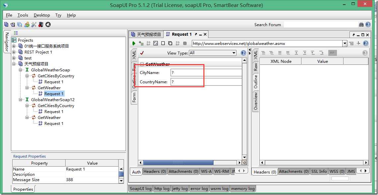378x195 pixels.
Task: Clone the request using the overlapping squares icon
Action: point(170,43)
